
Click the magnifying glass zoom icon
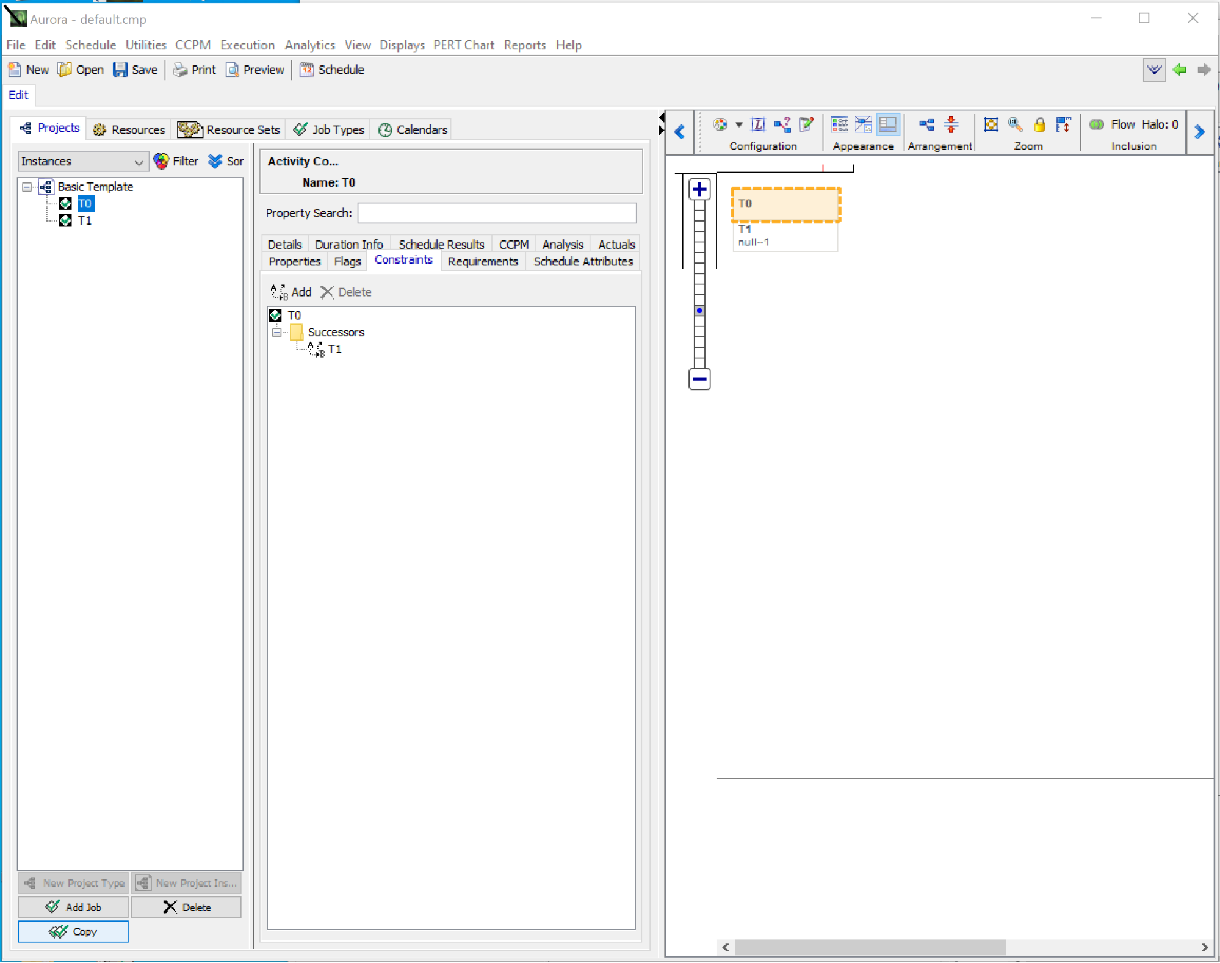(1015, 124)
